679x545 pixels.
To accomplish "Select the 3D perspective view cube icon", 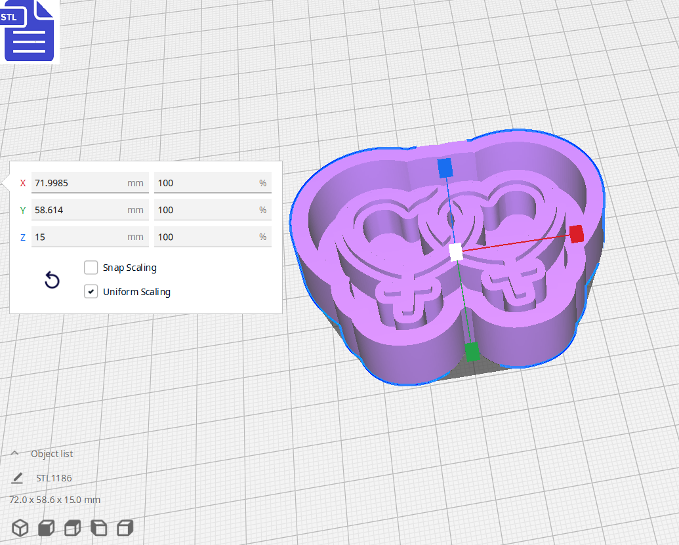I will point(20,528).
